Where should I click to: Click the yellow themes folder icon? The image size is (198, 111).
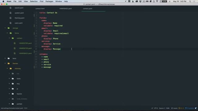tap(9, 63)
